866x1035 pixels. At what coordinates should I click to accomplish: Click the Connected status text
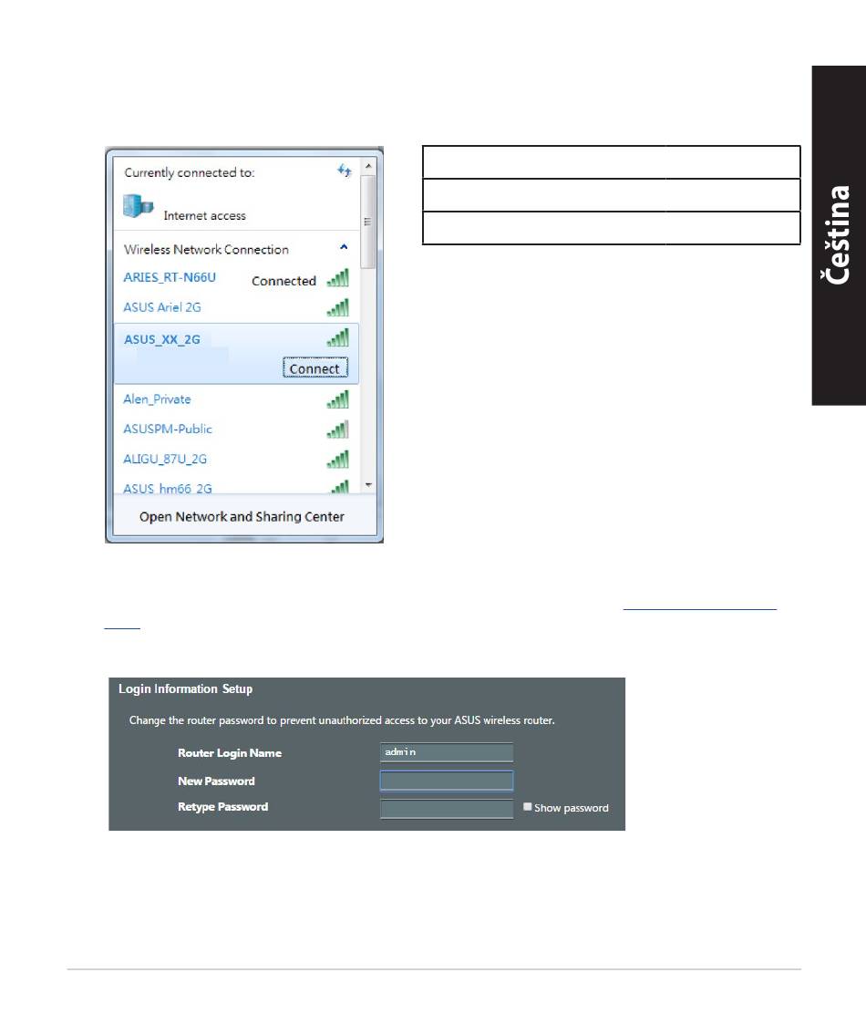click(284, 281)
